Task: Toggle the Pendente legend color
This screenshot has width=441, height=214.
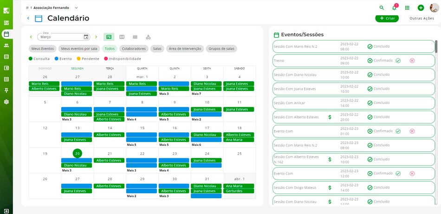Action: click(x=79, y=59)
